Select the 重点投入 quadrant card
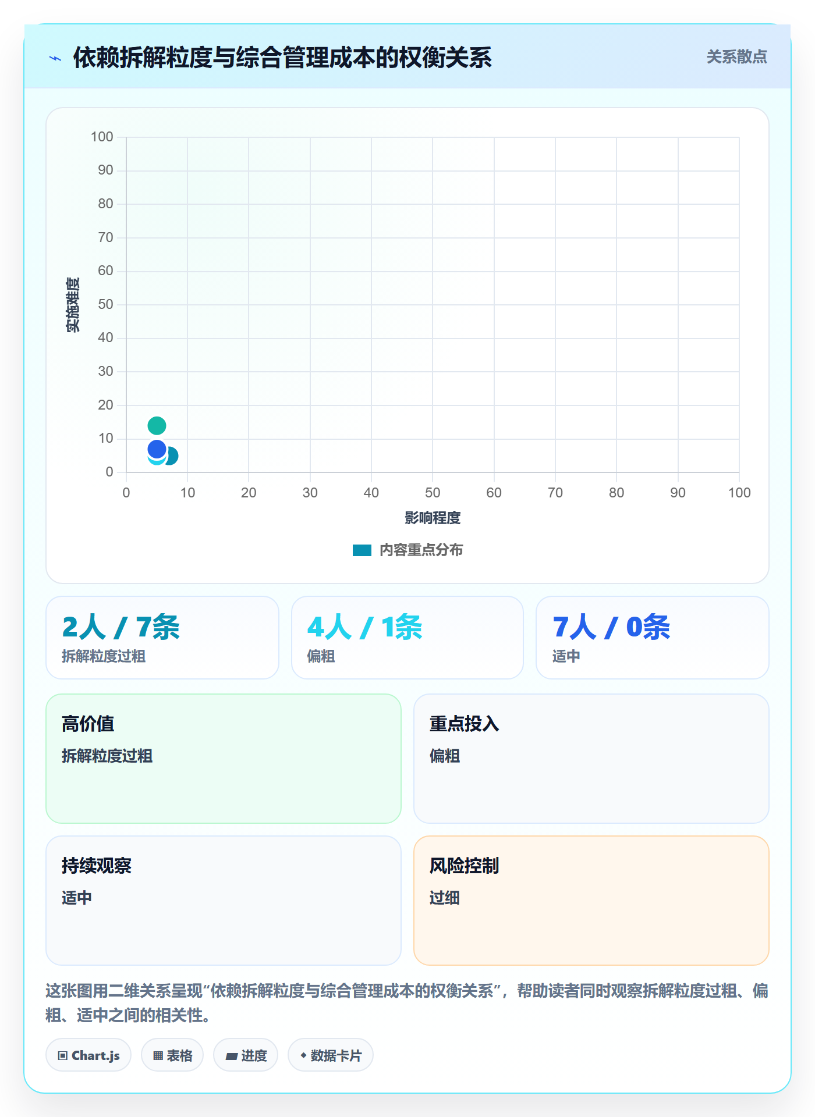Image resolution: width=815 pixels, height=1117 pixels. coord(591,759)
